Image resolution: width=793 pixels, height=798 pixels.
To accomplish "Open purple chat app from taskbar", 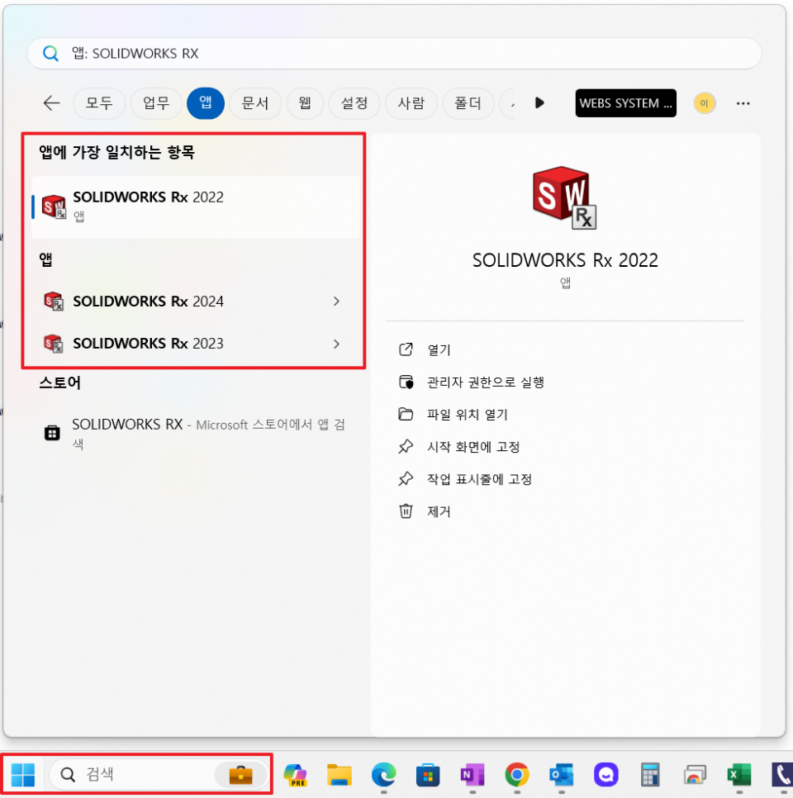I will [x=605, y=775].
